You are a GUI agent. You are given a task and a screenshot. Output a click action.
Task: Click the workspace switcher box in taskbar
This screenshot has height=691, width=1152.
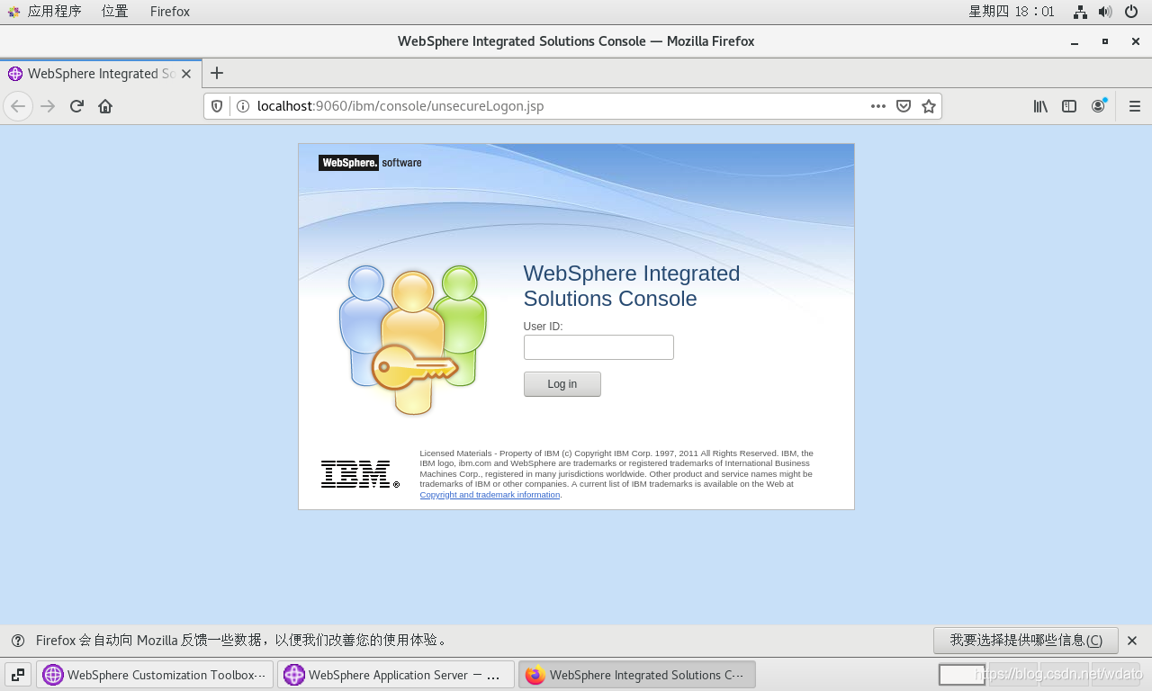coord(962,674)
